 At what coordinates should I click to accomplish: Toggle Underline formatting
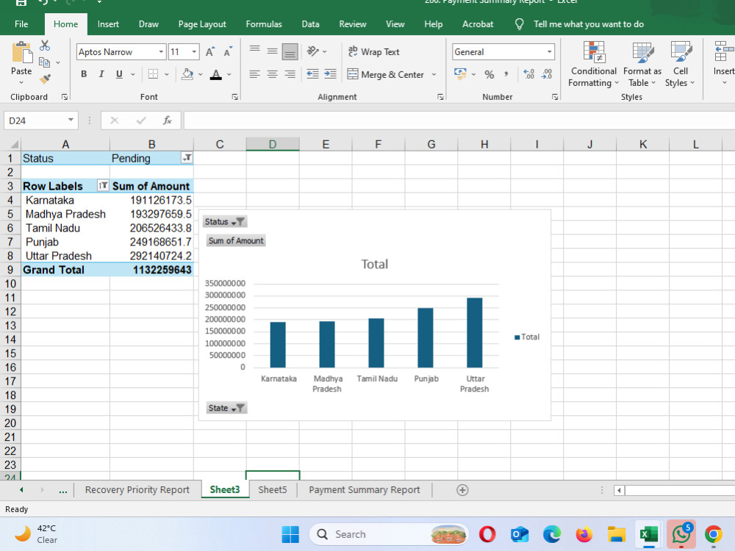point(119,74)
